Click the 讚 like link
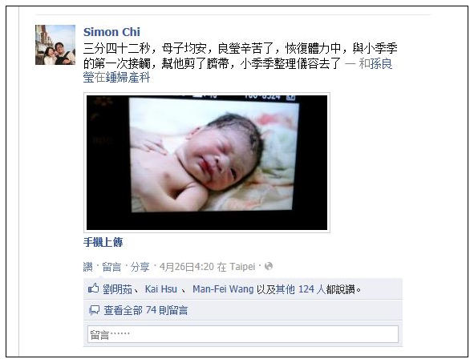The image size is (474, 363). 88,267
